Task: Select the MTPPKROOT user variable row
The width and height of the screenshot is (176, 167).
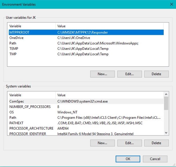Action: (86, 32)
